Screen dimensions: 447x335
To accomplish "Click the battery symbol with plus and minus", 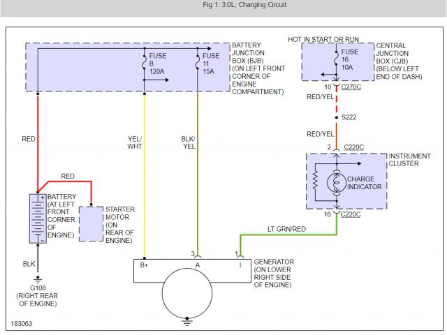I will (x=38, y=219).
